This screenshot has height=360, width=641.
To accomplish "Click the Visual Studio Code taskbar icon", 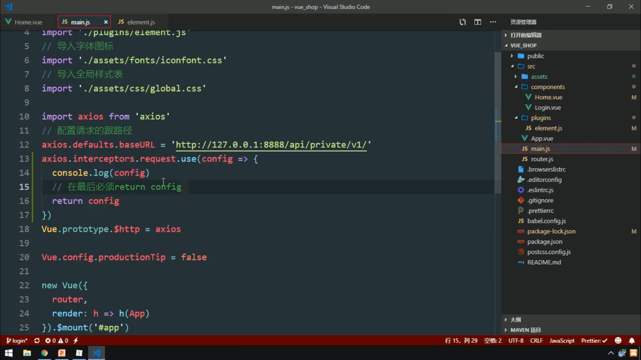I will click(x=96, y=353).
